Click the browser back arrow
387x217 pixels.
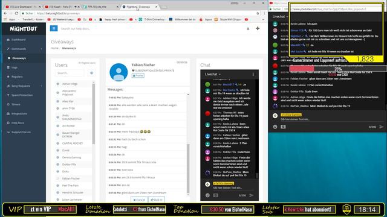(5, 13)
